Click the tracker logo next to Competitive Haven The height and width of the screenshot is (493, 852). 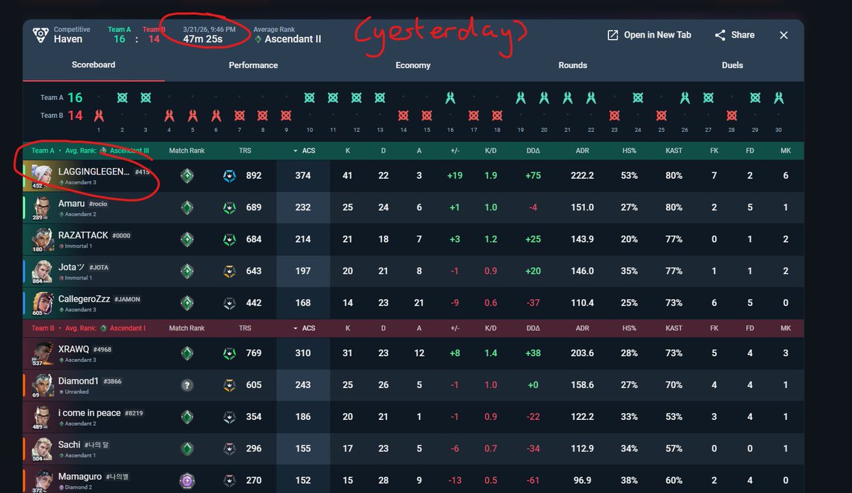[x=40, y=35]
